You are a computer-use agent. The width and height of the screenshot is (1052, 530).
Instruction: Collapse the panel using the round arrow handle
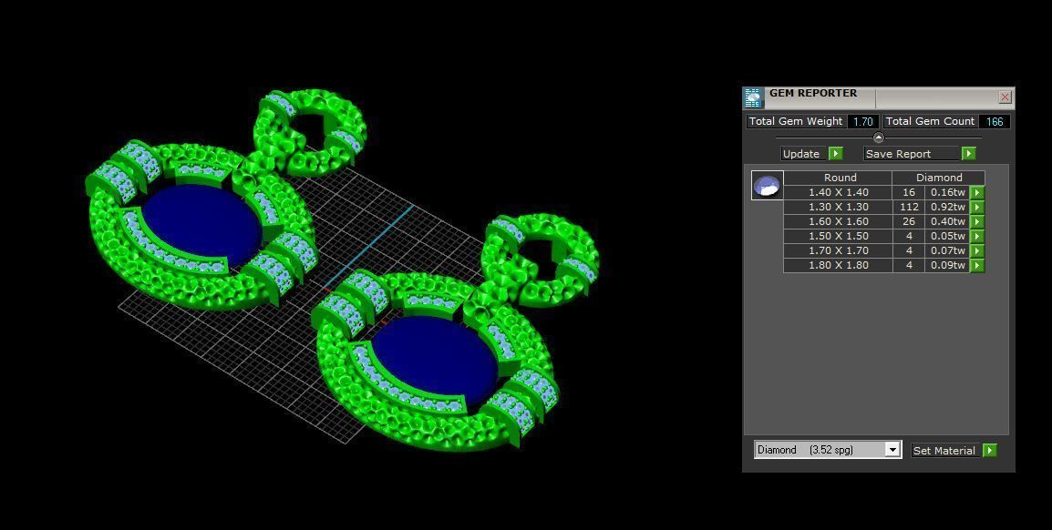pos(878,138)
